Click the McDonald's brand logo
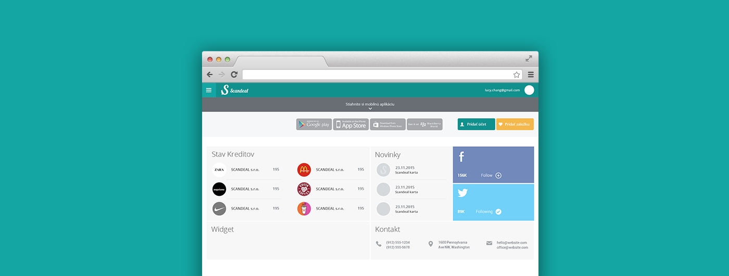The width and height of the screenshot is (729, 276). [304, 170]
